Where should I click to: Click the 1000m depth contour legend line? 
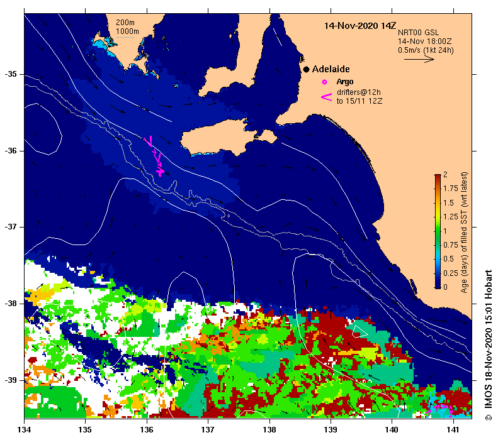[x=125, y=38]
